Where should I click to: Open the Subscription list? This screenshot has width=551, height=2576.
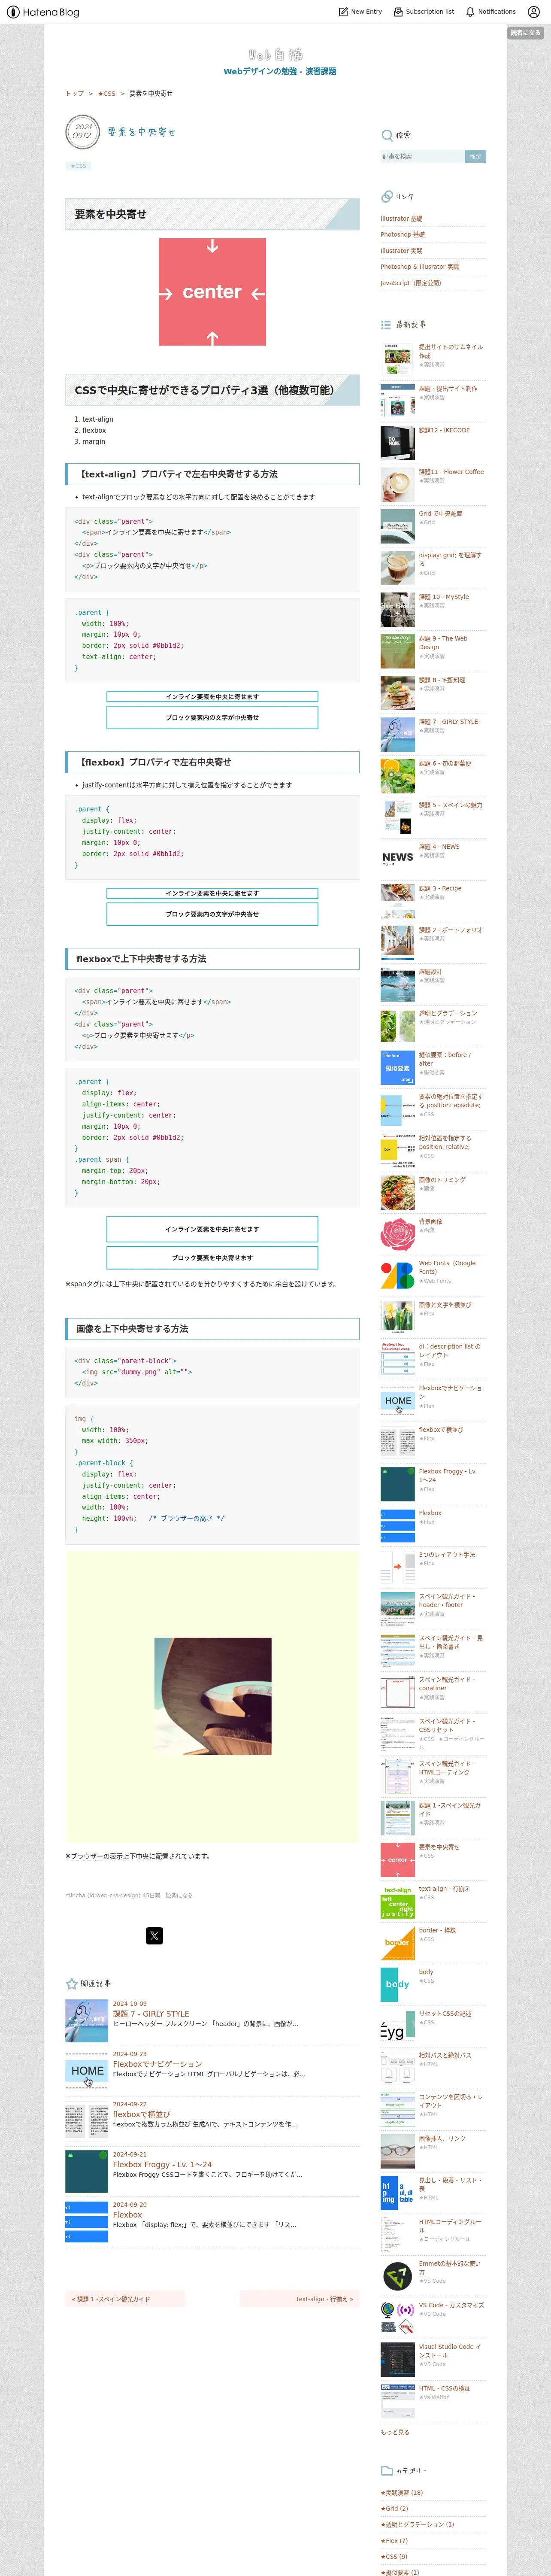pyautogui.click(x=424, y=12)
